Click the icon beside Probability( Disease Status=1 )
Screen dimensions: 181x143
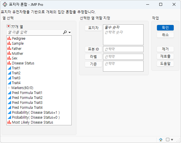tap(9, 113)
